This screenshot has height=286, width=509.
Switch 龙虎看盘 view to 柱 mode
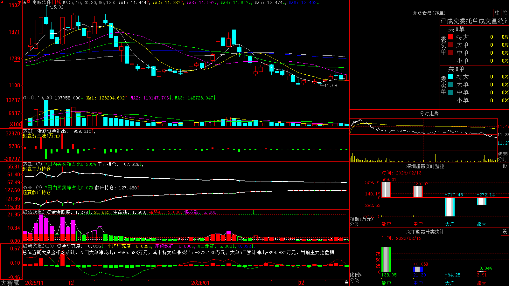click(497, 13)
